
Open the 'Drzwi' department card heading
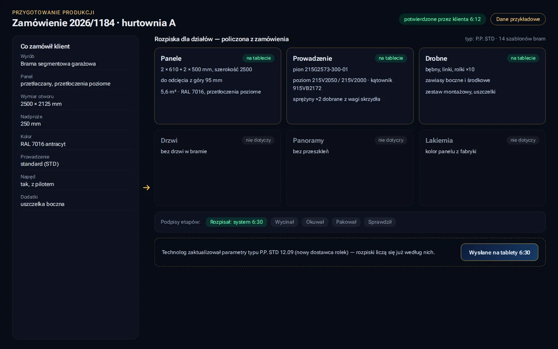(169, 141)
